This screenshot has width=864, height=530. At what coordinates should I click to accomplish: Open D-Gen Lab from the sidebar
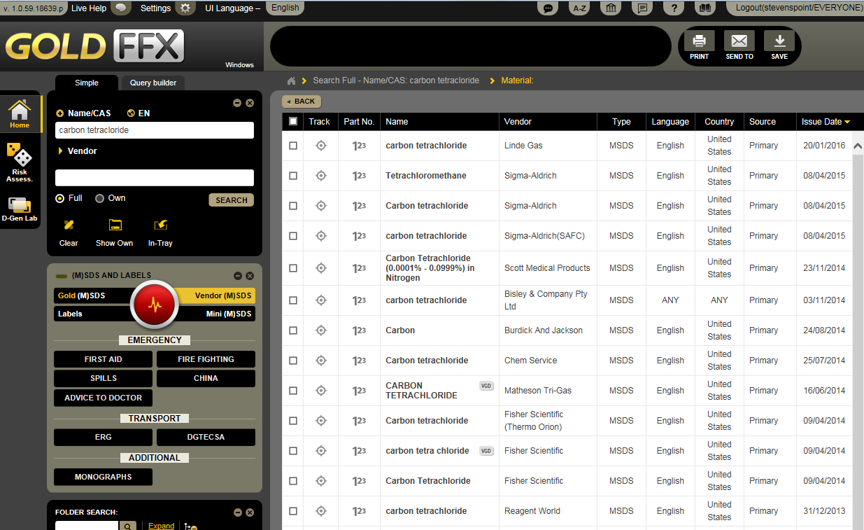click(20, 208)
